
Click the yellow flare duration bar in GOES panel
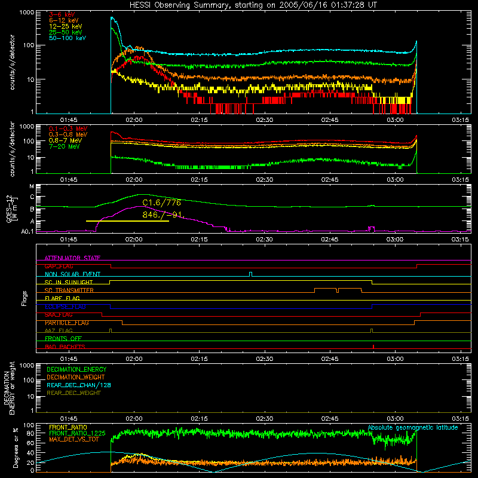(127, 221)
